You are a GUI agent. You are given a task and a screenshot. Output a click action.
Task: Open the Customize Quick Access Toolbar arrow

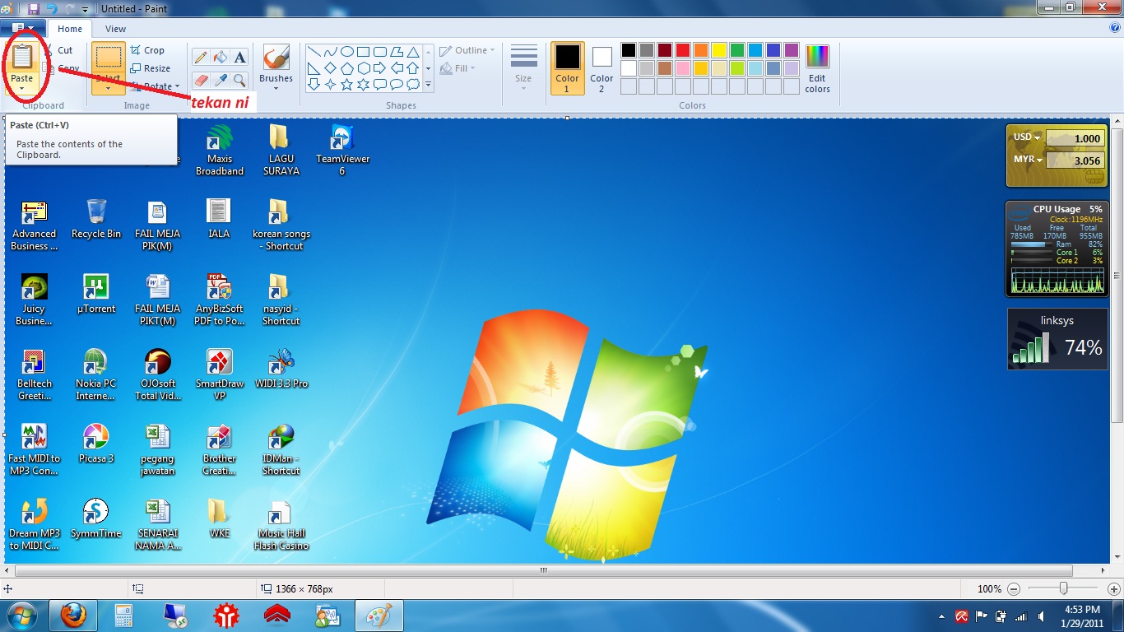86,9
